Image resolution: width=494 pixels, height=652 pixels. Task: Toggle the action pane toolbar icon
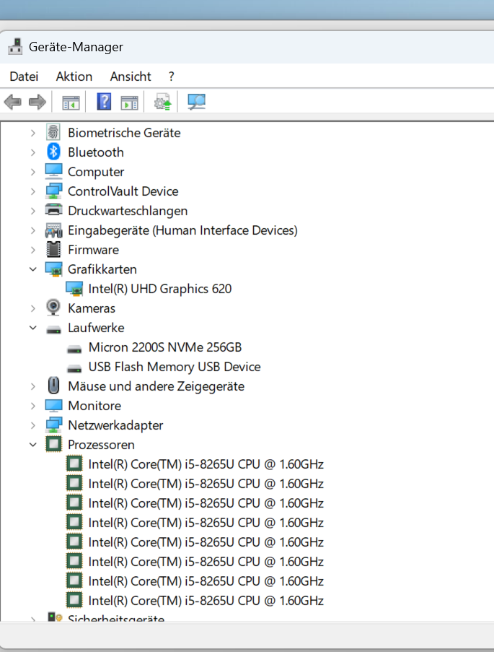(129, 103)
